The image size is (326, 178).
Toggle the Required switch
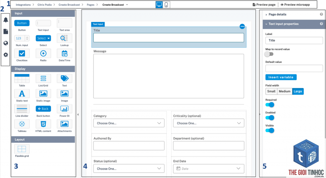pyautogui.click(x=270, y=105)
